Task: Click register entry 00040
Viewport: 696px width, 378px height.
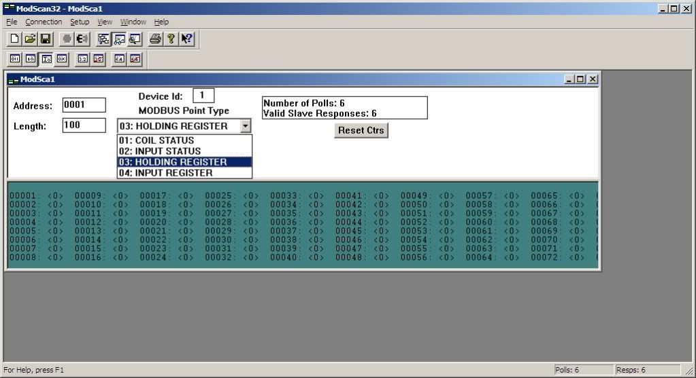Action: 297,257
